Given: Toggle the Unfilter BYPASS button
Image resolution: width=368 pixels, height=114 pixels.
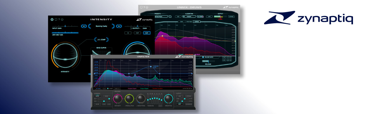Looking at the screenshot, I should [189, 96].
